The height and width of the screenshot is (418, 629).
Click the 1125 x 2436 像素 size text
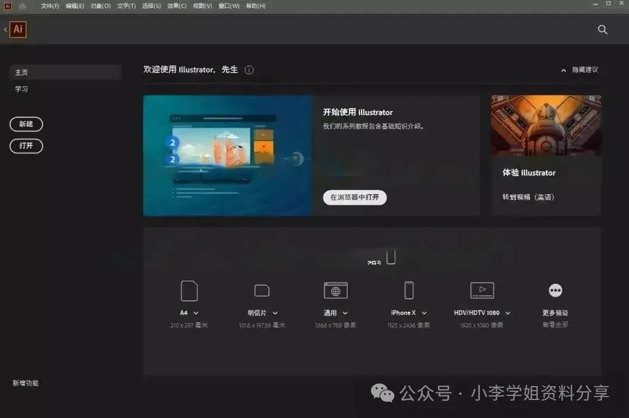[408, 325]
